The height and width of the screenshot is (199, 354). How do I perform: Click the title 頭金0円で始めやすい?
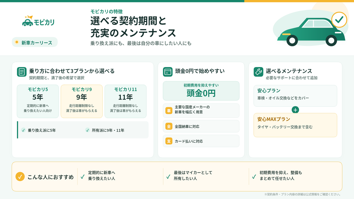point(200,71)
